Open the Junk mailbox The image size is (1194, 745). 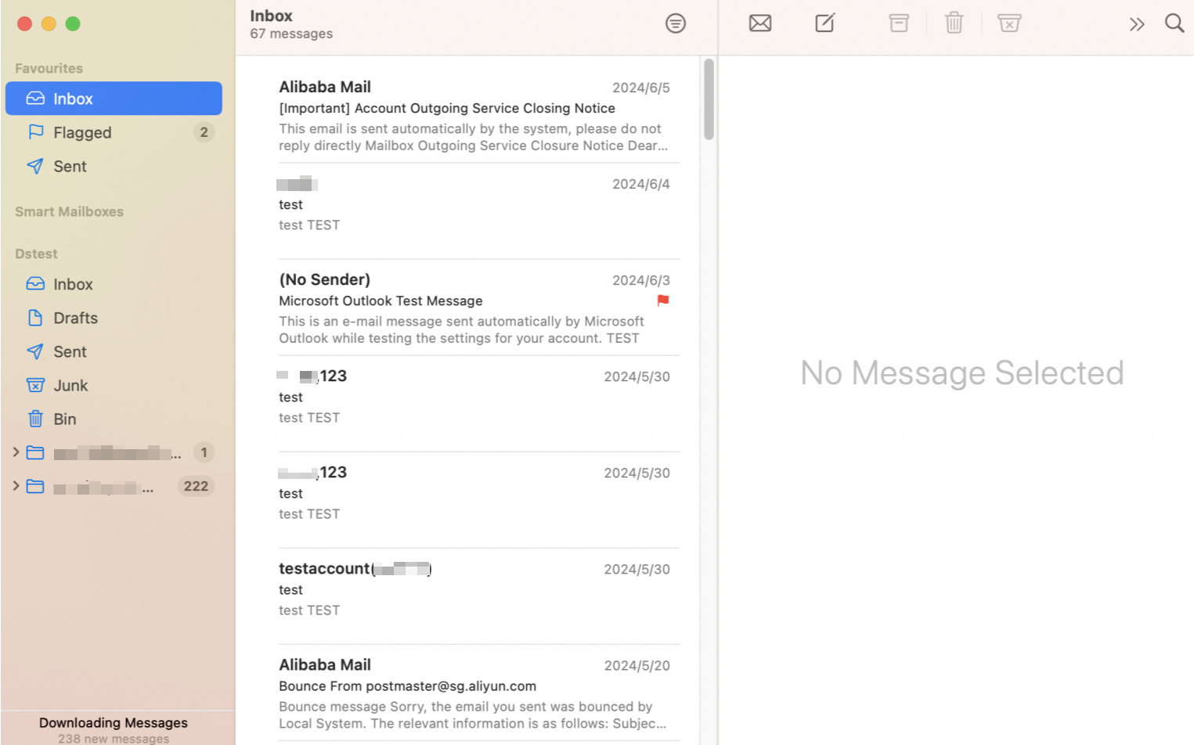click(x=114, y=385)
